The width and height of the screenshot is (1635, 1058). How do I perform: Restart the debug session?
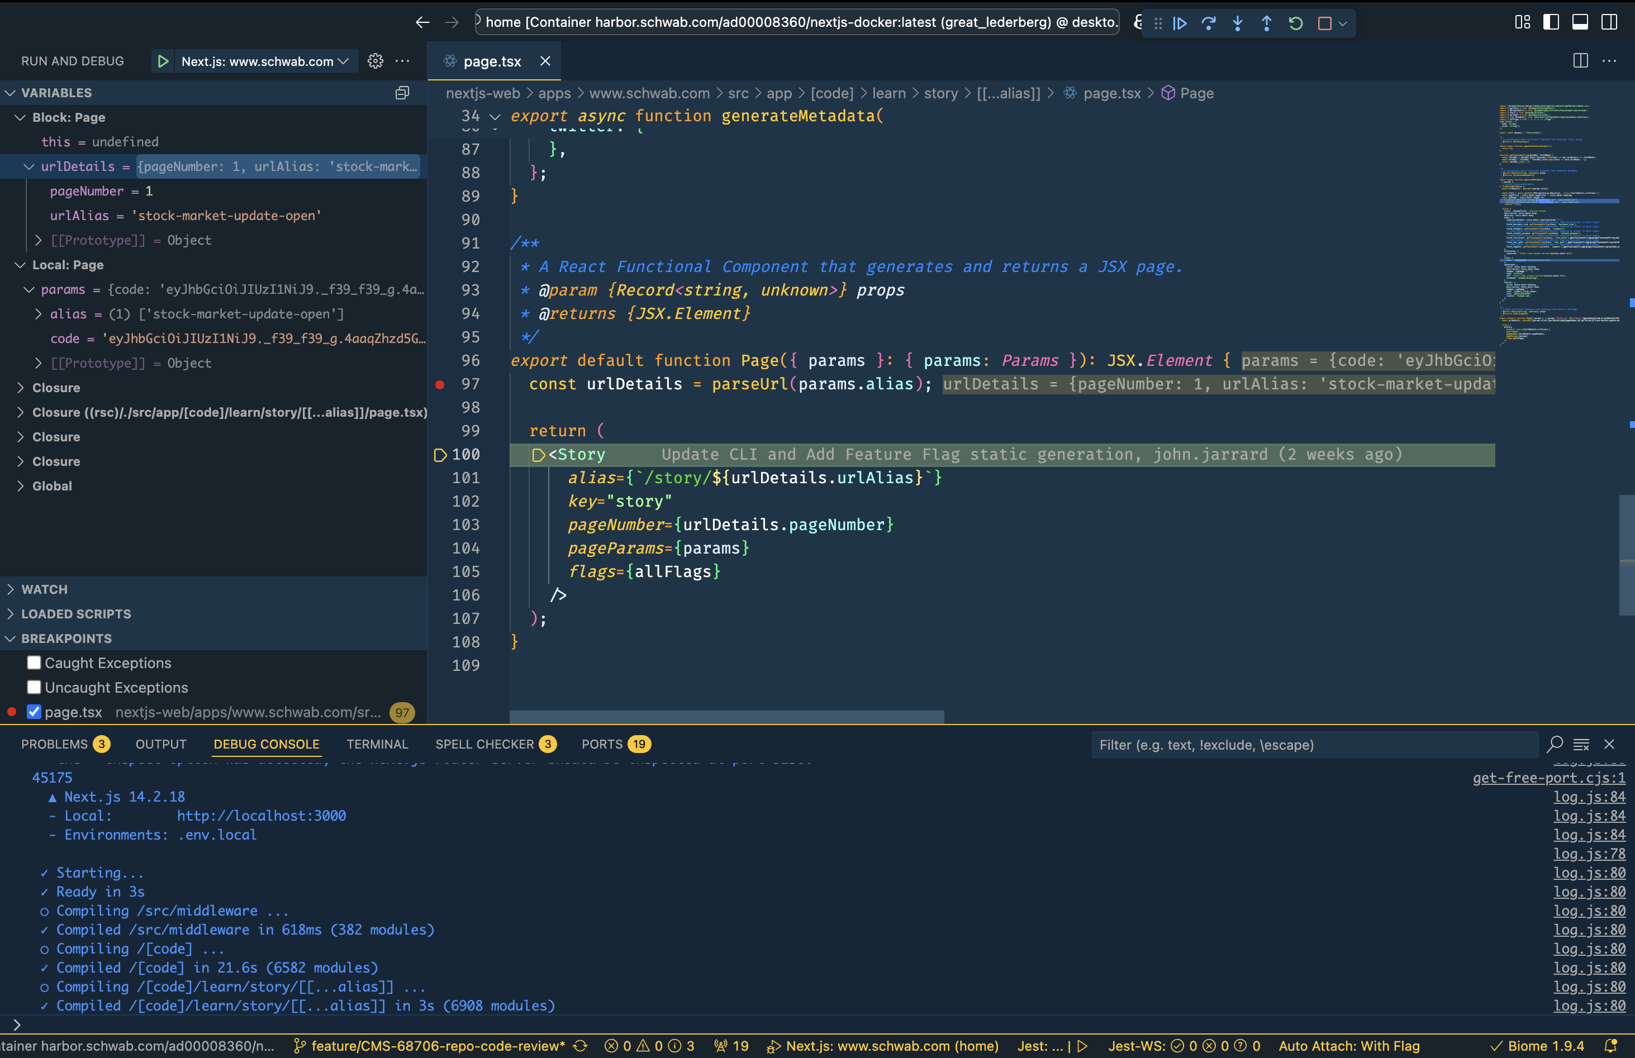(1296, 23)
